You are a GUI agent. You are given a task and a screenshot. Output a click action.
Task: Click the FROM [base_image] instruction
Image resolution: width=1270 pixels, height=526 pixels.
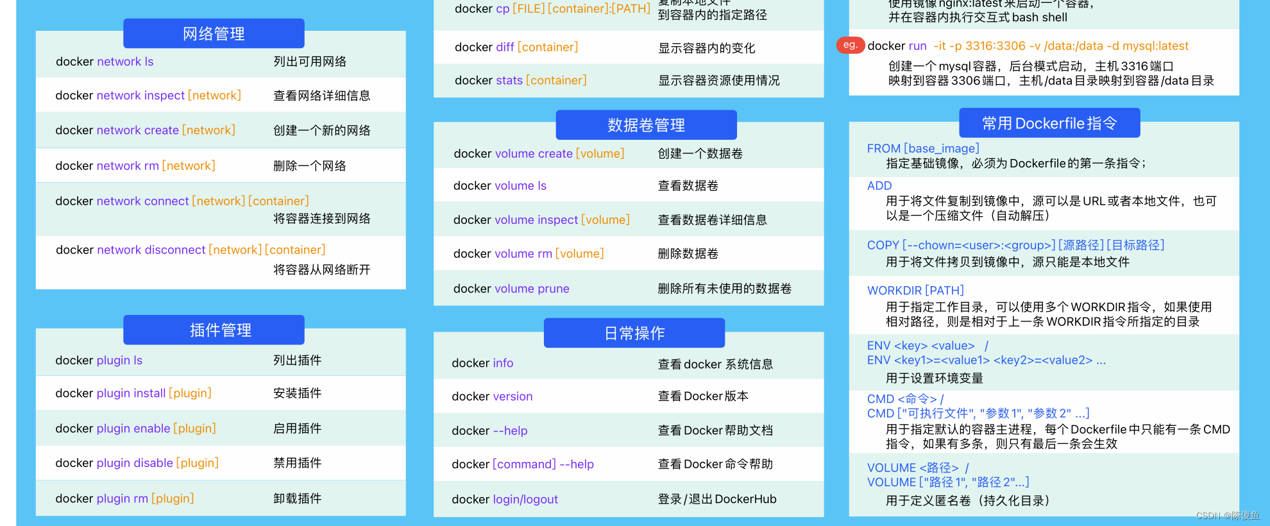[x=923, y=148]
